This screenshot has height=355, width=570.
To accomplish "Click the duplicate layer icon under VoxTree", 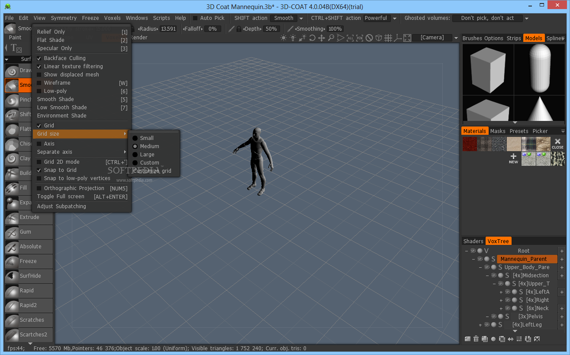I will 485,339.
